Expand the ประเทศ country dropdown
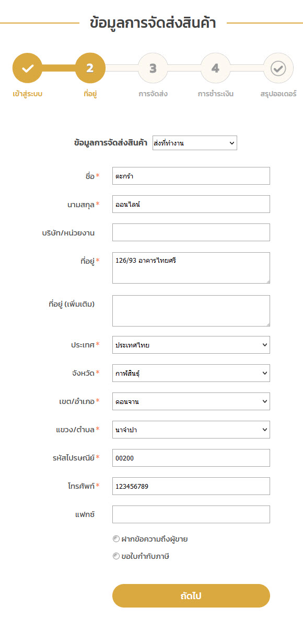 click(x=191, y=345)
